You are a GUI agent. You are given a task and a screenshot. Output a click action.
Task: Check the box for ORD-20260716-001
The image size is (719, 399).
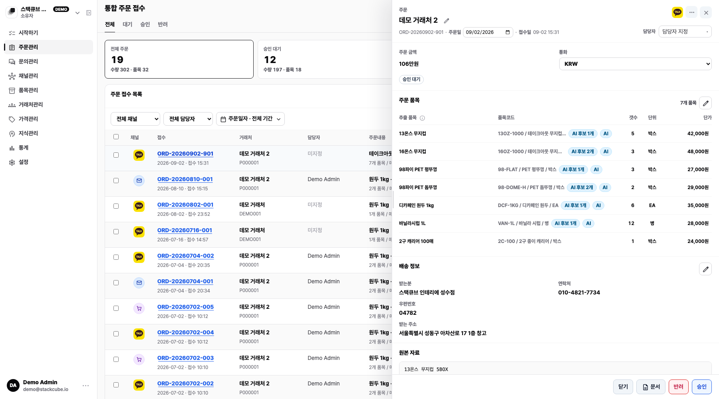click(x=116, y=231)
